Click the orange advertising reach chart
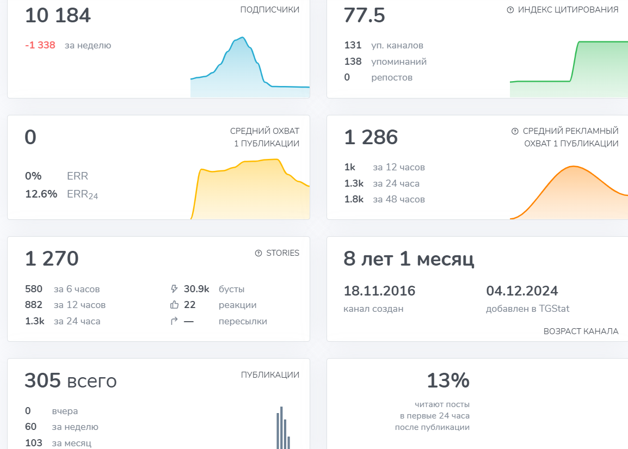Image resolution: width=628 pixels, height=449 pixels. click(569, 192)
